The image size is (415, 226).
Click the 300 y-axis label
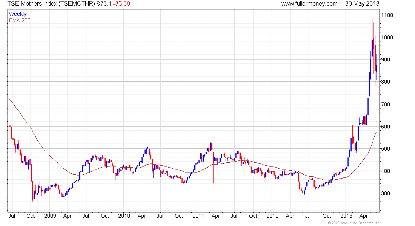click(386, 193)
